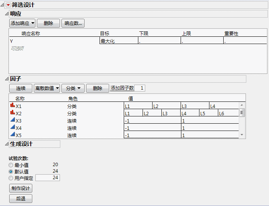Click X3 low value -1 cell

point(152,120)
